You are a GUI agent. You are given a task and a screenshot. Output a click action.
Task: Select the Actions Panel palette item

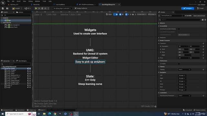tap(11, 27)
